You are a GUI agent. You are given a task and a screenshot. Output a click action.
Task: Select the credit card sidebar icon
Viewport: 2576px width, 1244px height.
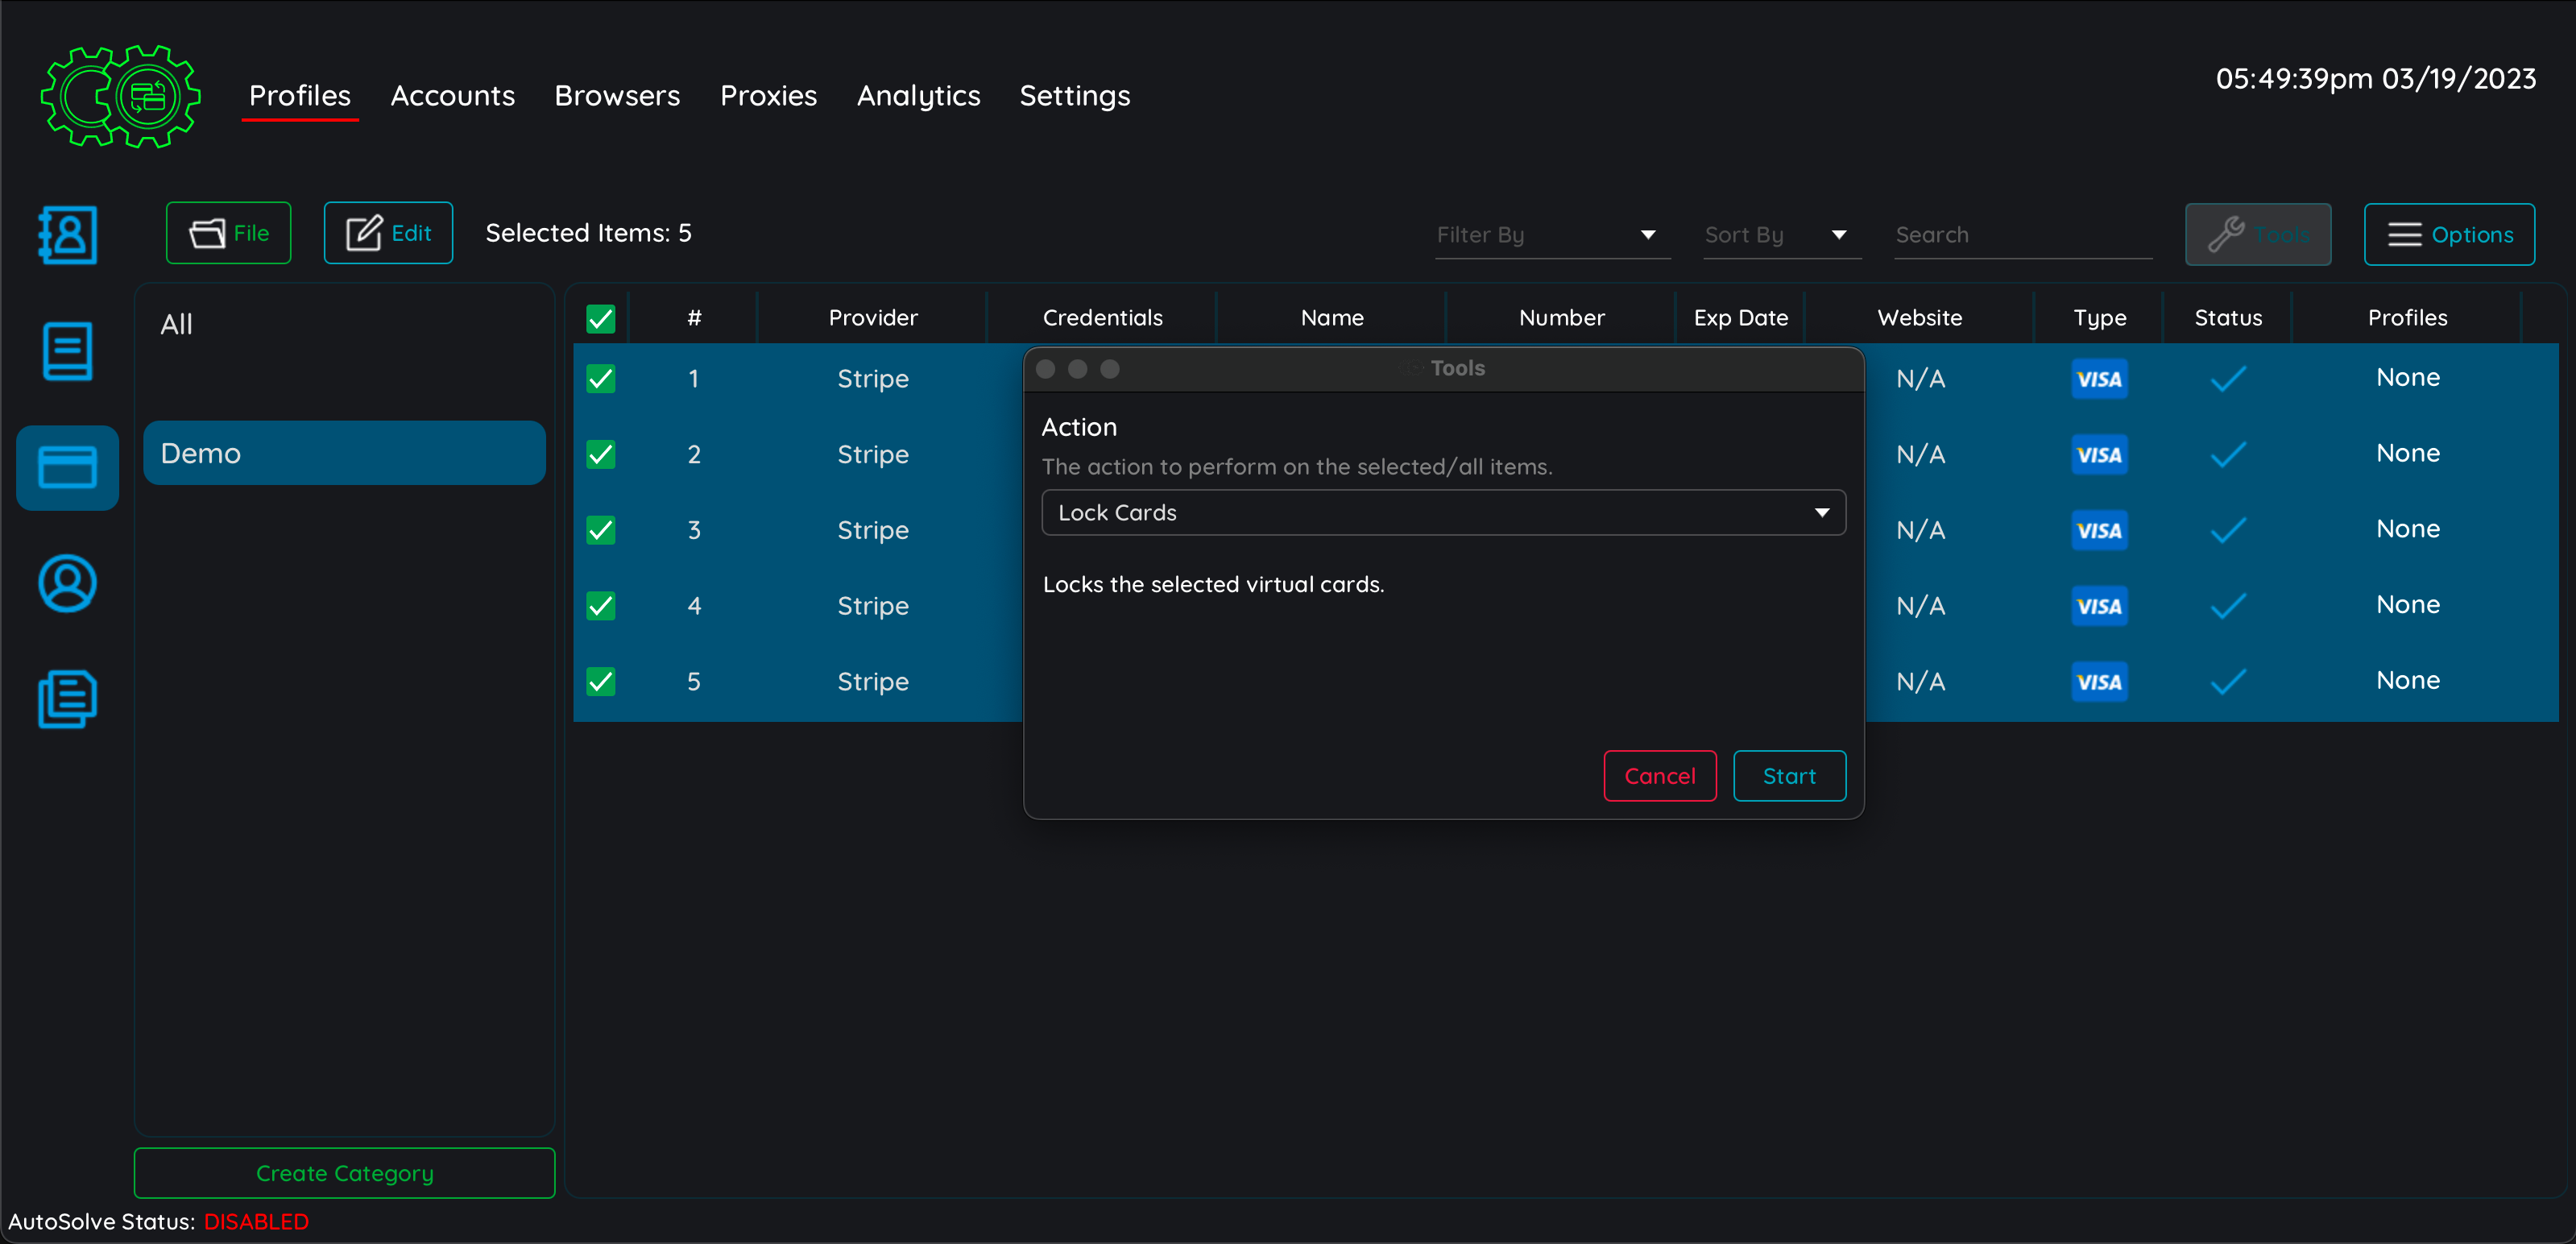coord(67,467)
